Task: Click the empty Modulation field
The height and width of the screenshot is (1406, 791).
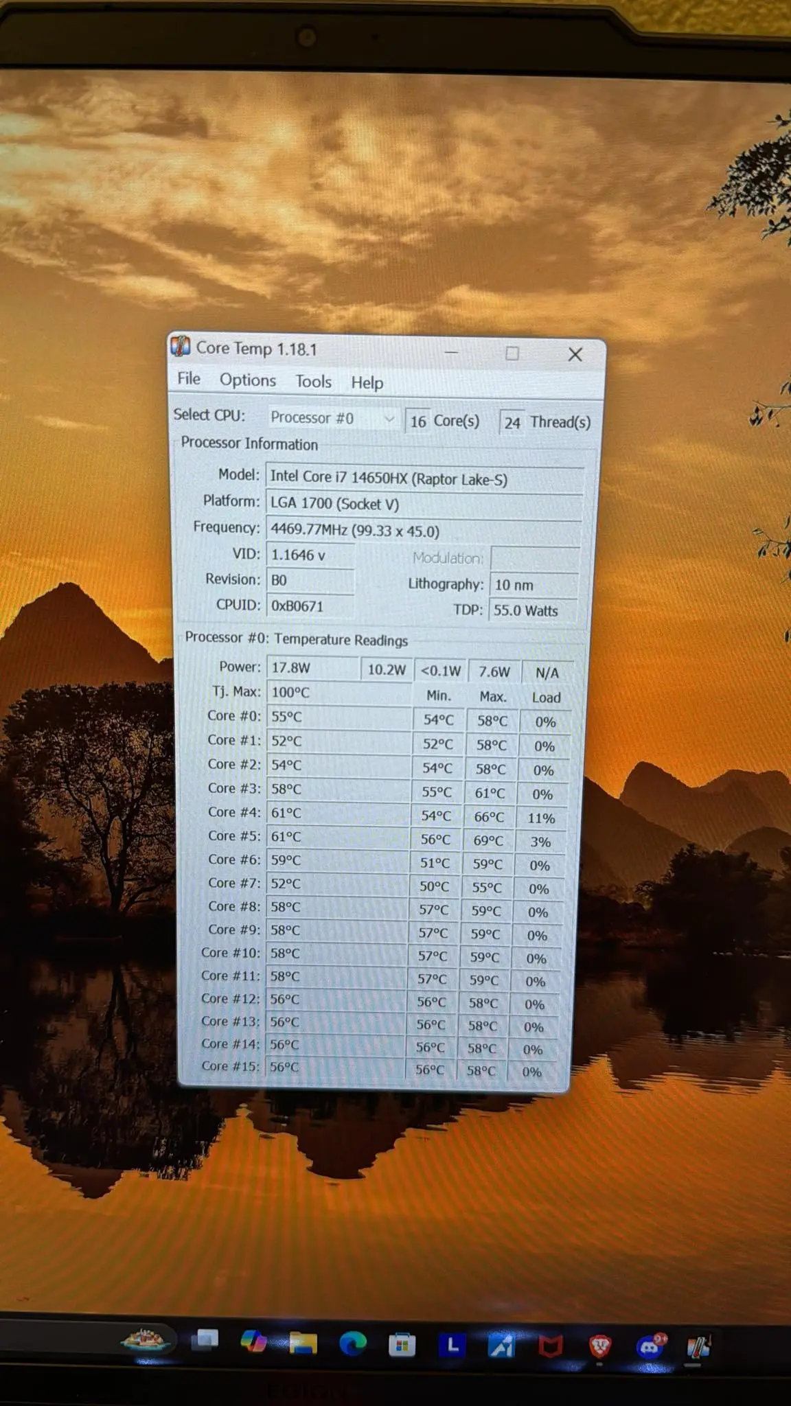Action: 536,558
